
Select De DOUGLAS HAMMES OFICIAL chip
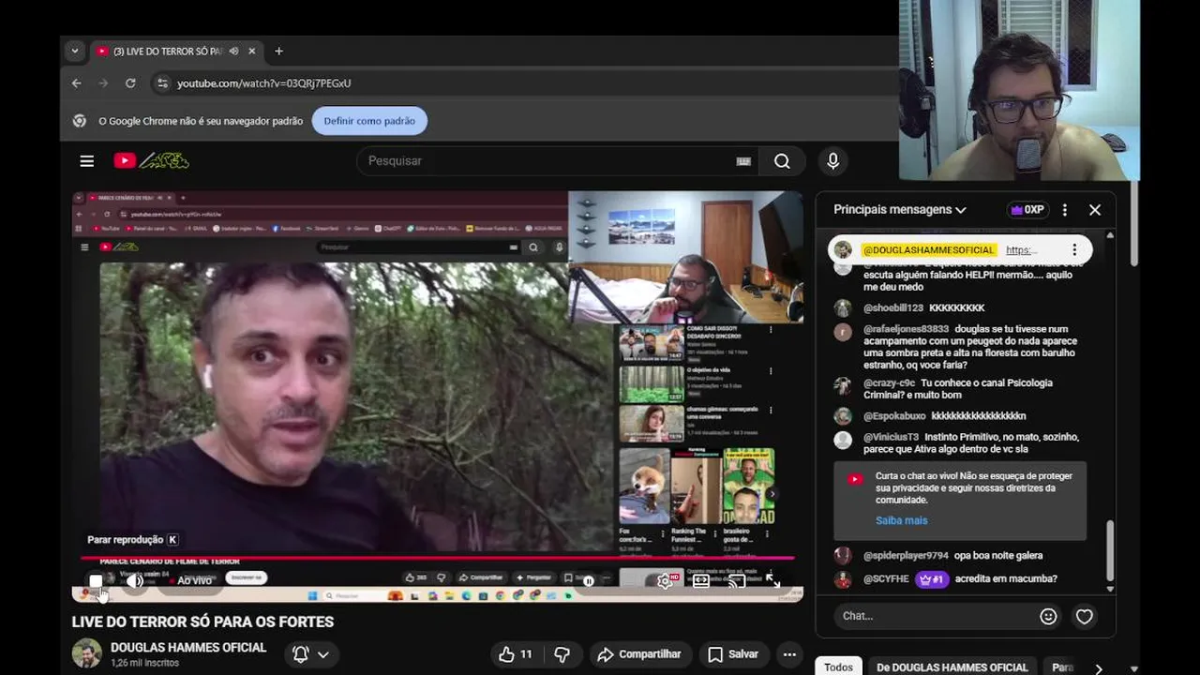coord(952,667)
